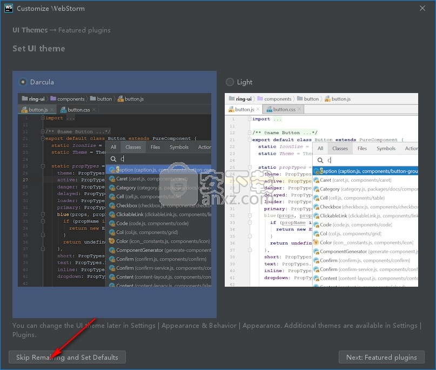The image size is (436, 370).
Task: Click the UI Themes breadcrumb step
Action: pyautogui.click(x=30, y=30)
